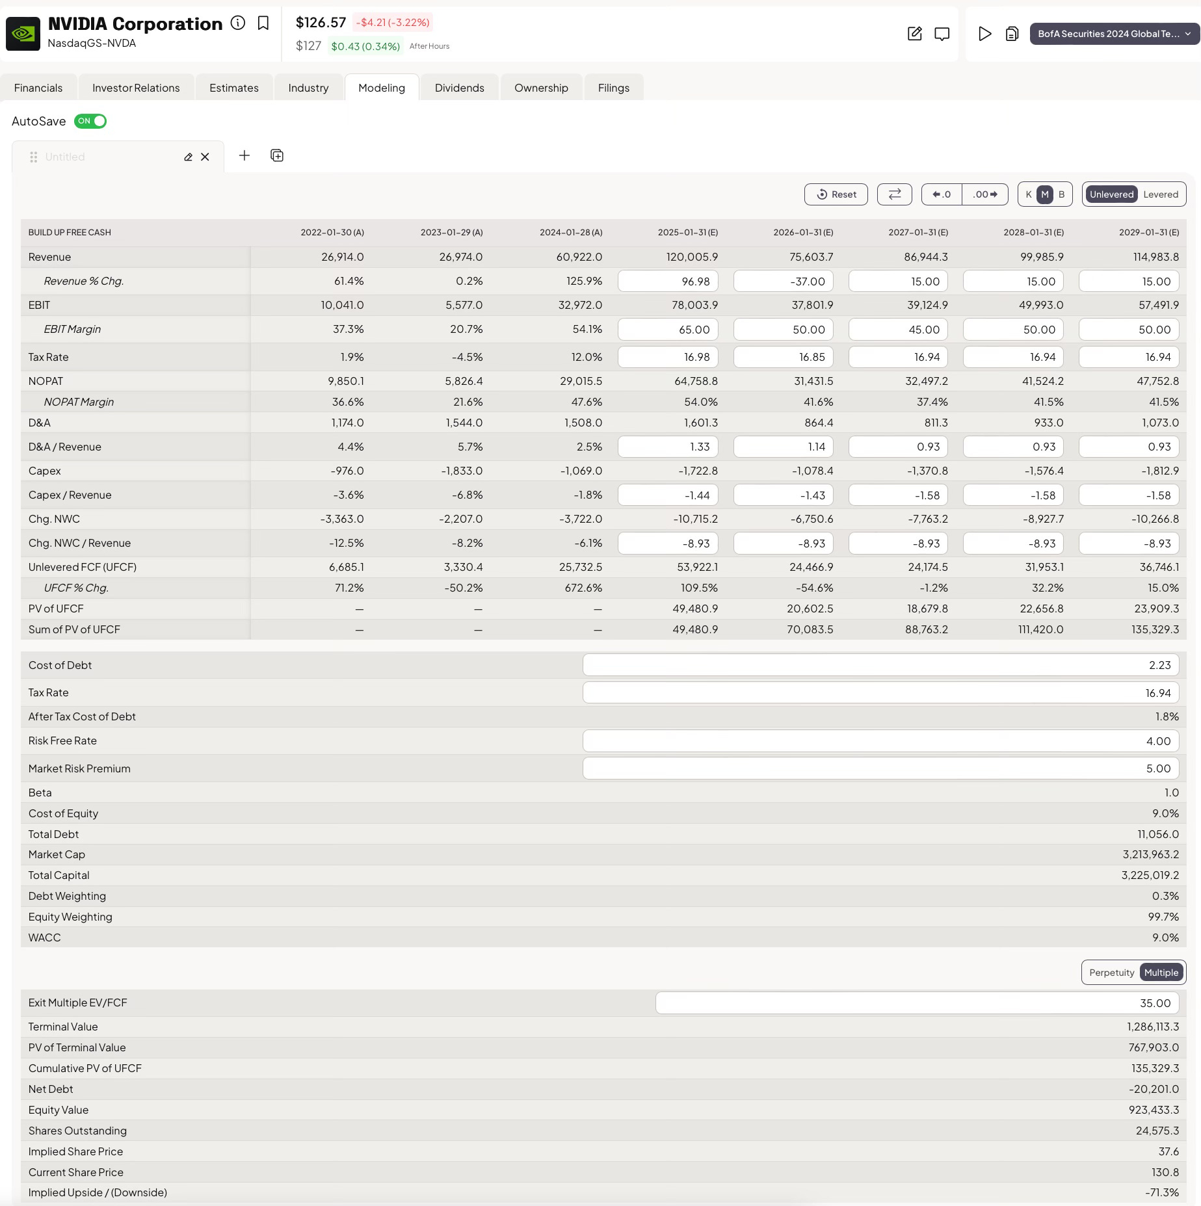Select Levered cash flow mode
Viewport: 1201px width, 1206px height.
1161,194
